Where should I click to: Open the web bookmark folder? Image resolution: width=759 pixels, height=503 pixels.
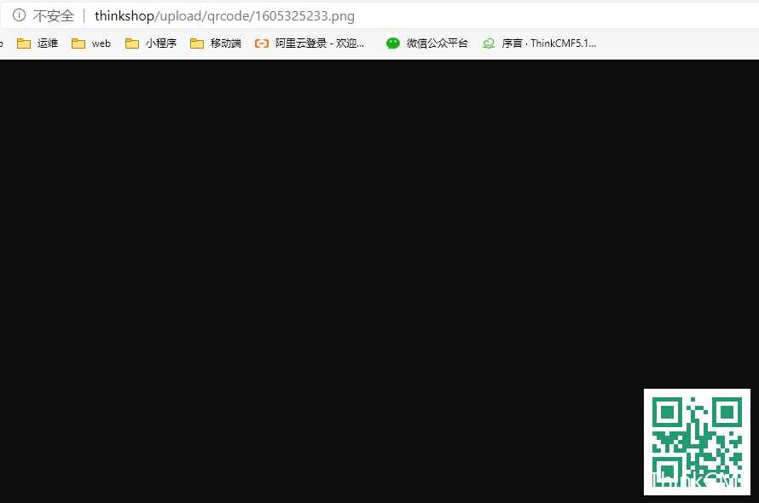[91, 43]
